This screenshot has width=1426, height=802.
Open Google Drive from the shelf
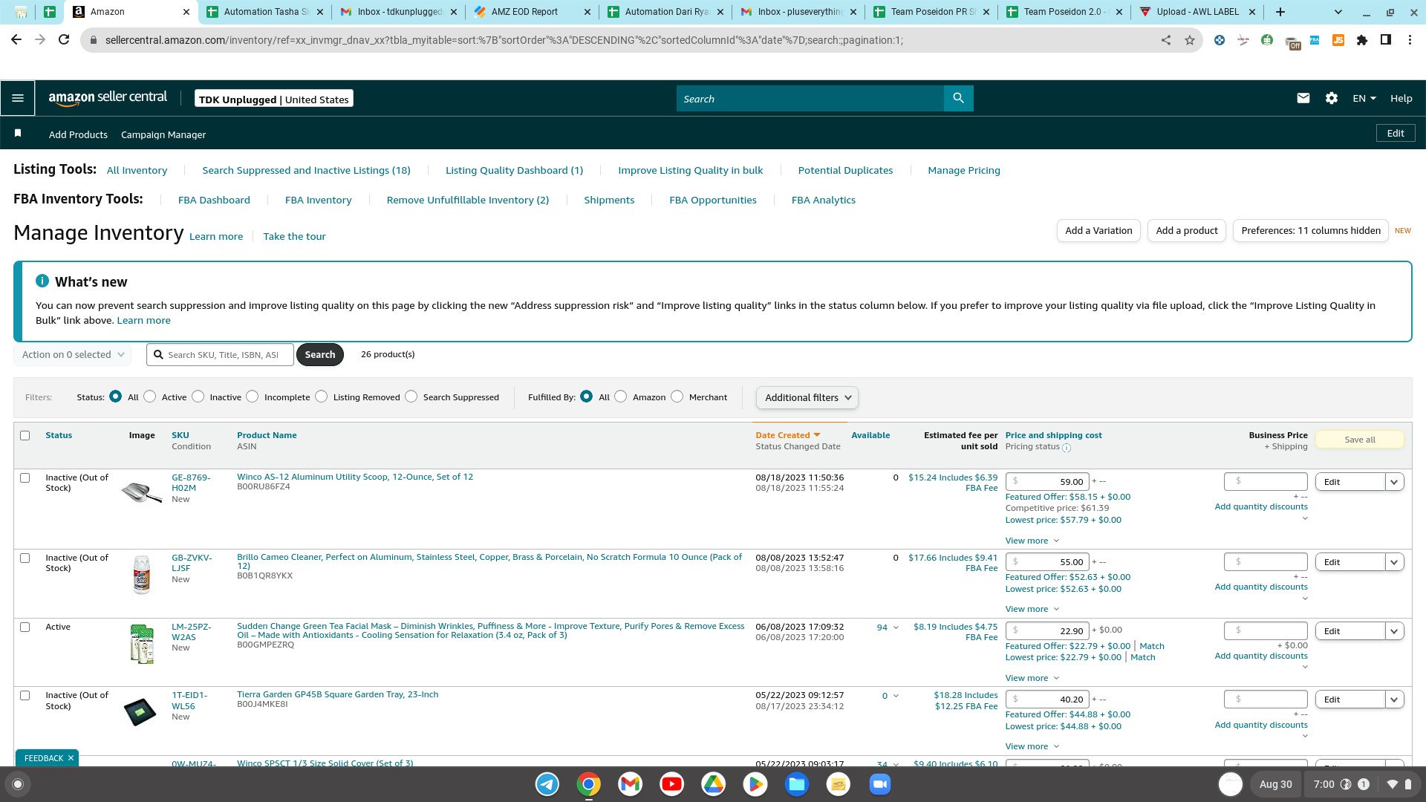[714, 784]
